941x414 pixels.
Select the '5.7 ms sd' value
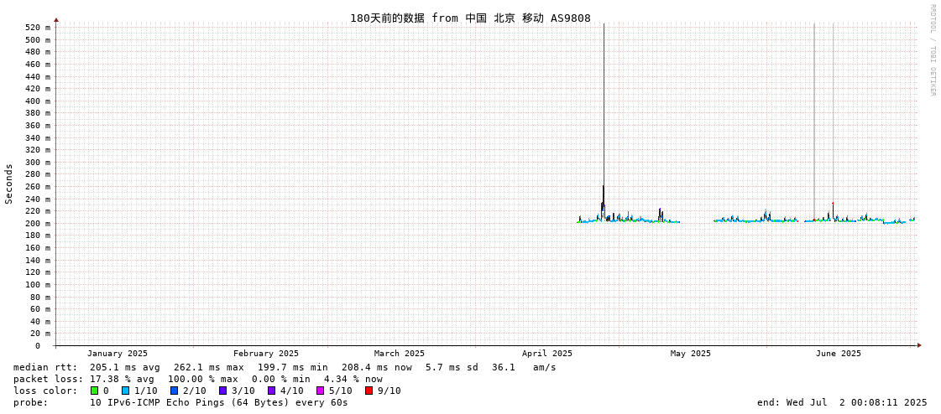click(452, 367)
